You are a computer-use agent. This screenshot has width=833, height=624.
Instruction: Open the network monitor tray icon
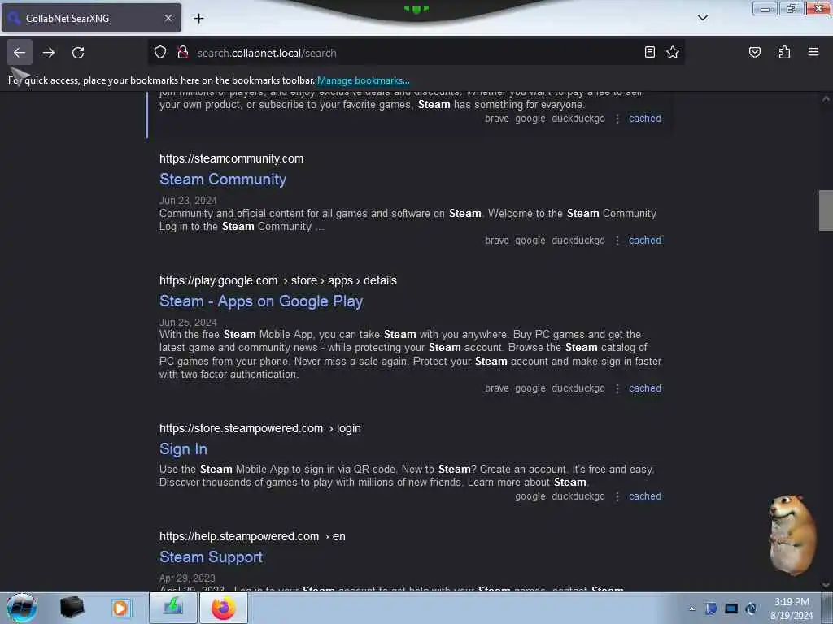point(731,609)
